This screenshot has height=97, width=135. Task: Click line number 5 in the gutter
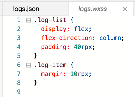[19, 56]
